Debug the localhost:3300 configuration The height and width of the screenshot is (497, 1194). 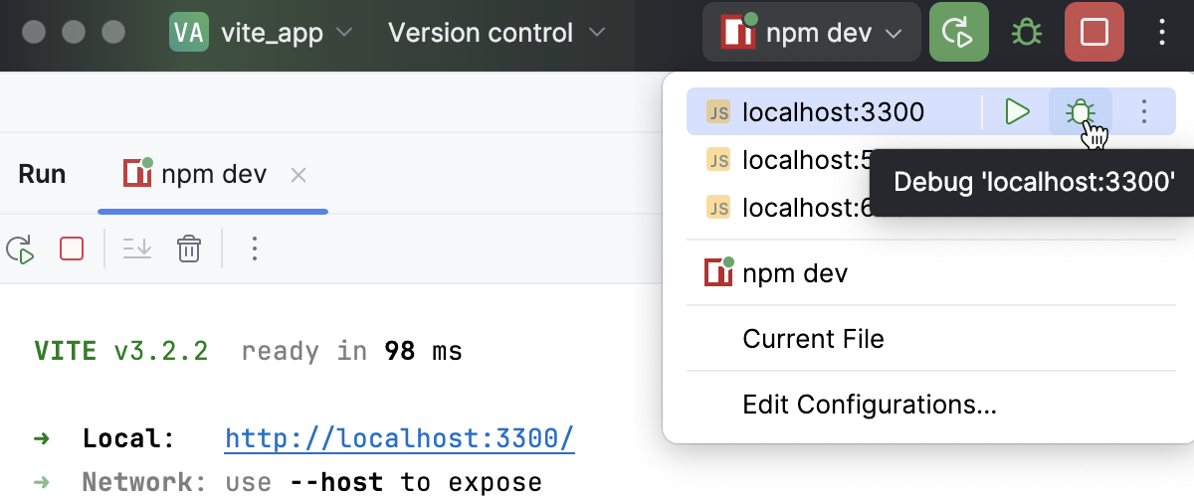click(1080, 112)
